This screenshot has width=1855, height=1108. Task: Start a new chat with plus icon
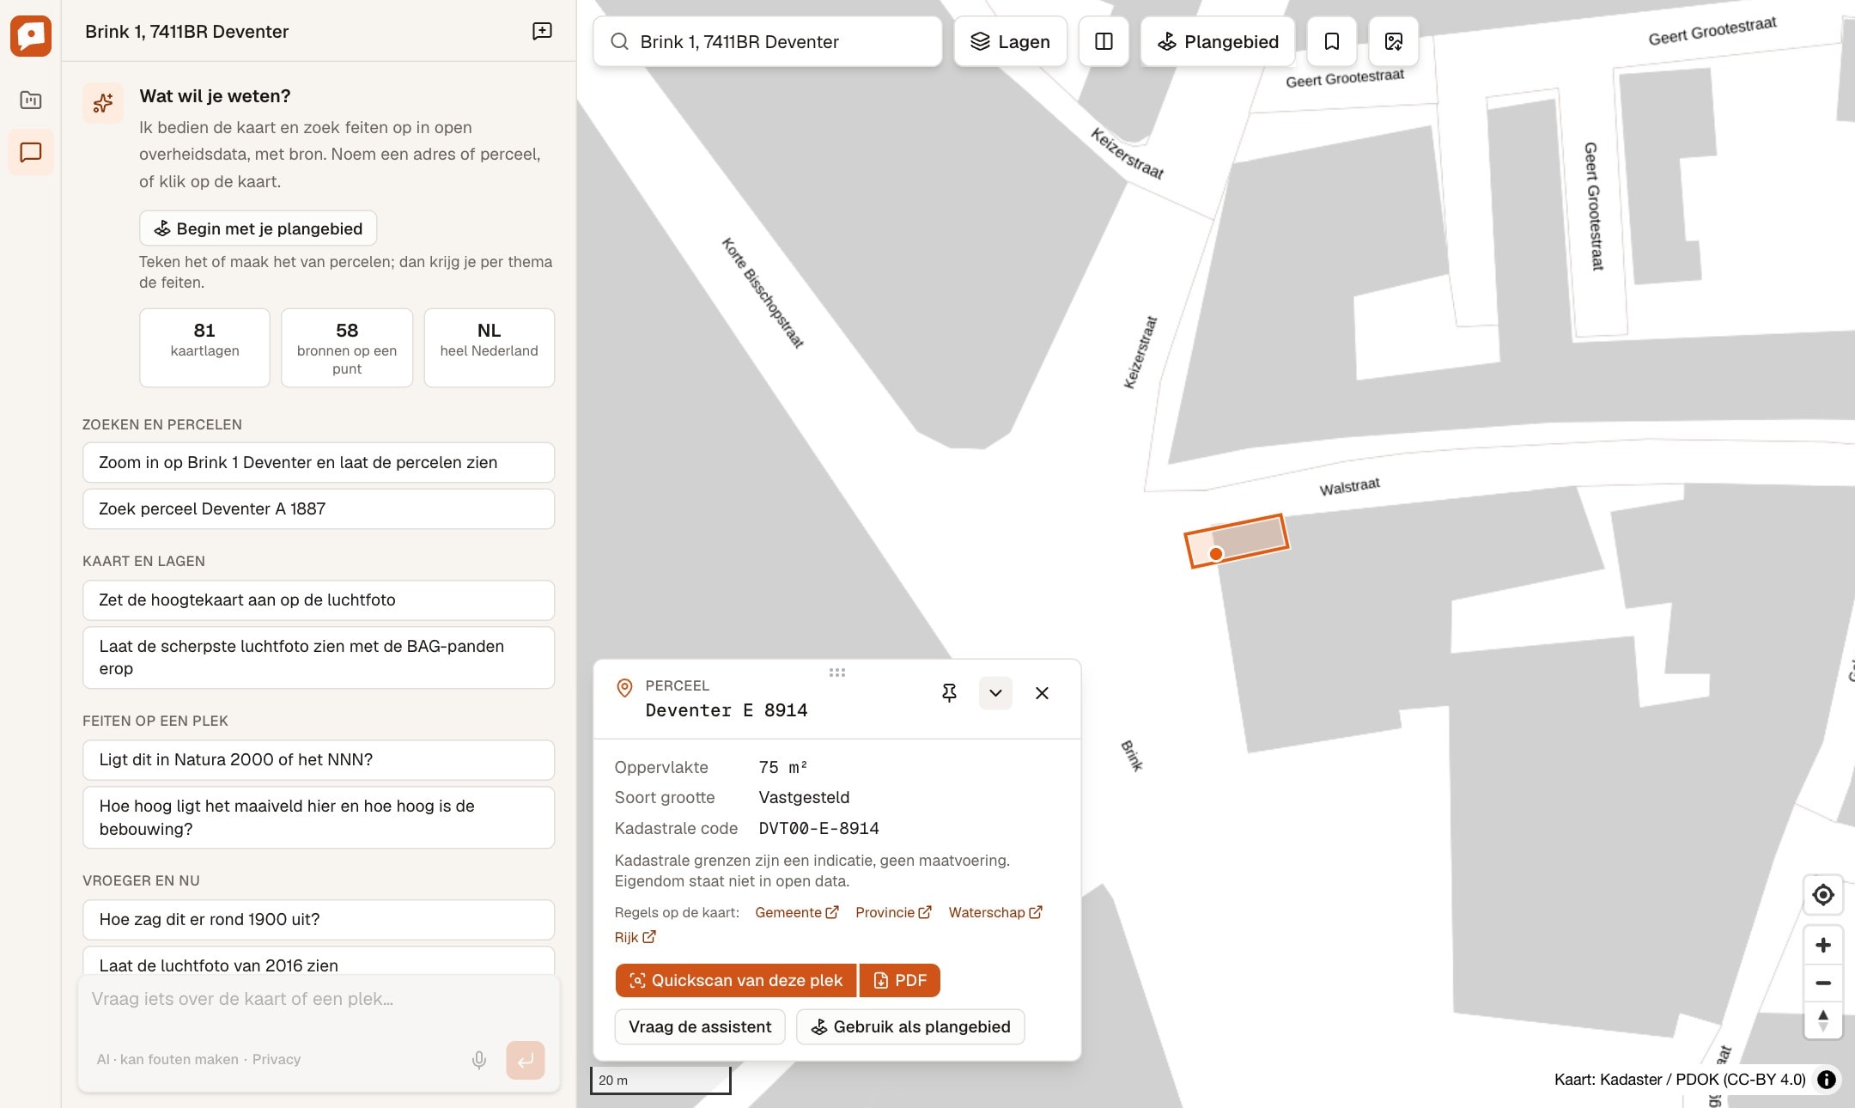542,31
